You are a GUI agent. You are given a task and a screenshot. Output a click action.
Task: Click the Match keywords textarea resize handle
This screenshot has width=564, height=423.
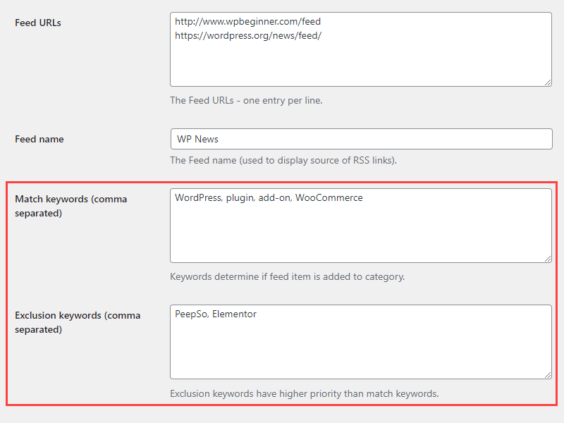click(x=547, y=258)
